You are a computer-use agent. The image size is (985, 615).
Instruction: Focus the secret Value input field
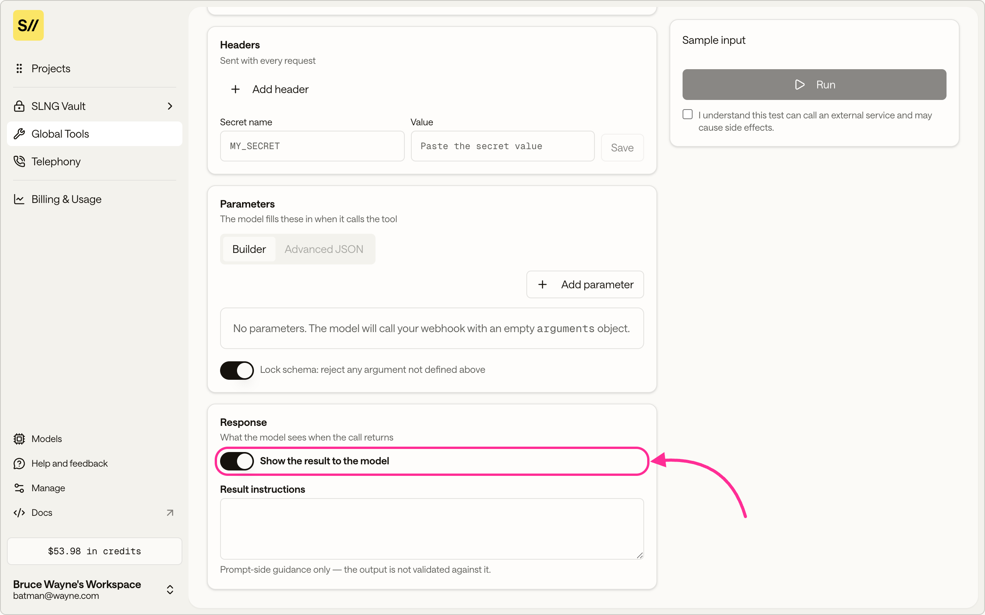click(x=503, y=146)
